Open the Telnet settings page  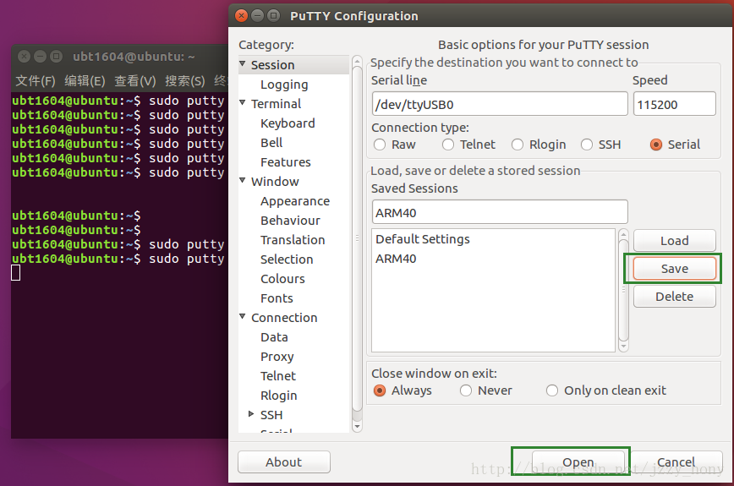[x=278, y=376]
